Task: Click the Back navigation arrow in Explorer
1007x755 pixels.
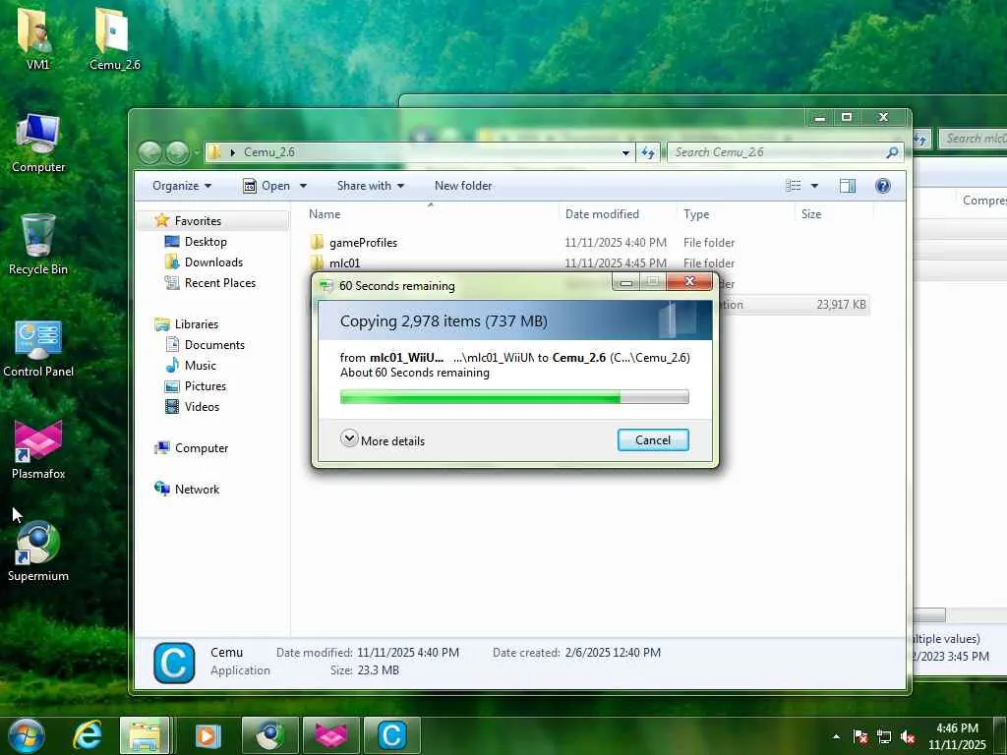Action: 149,152
